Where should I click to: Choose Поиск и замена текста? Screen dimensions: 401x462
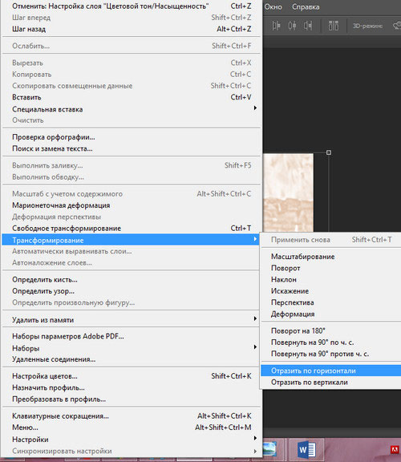(132, 148)
